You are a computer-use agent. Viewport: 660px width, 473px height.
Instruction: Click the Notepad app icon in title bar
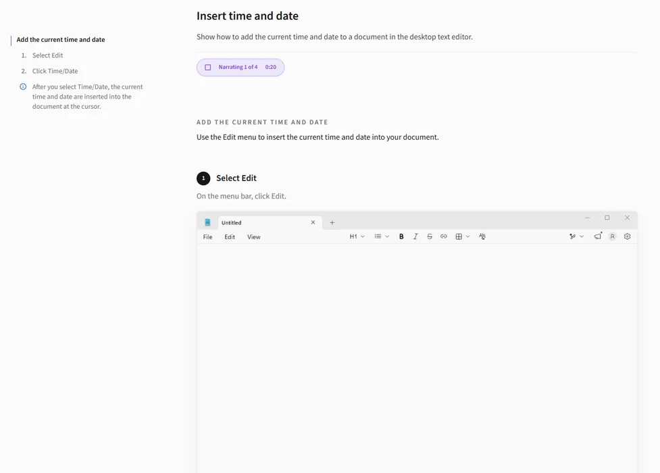(207, 222)
